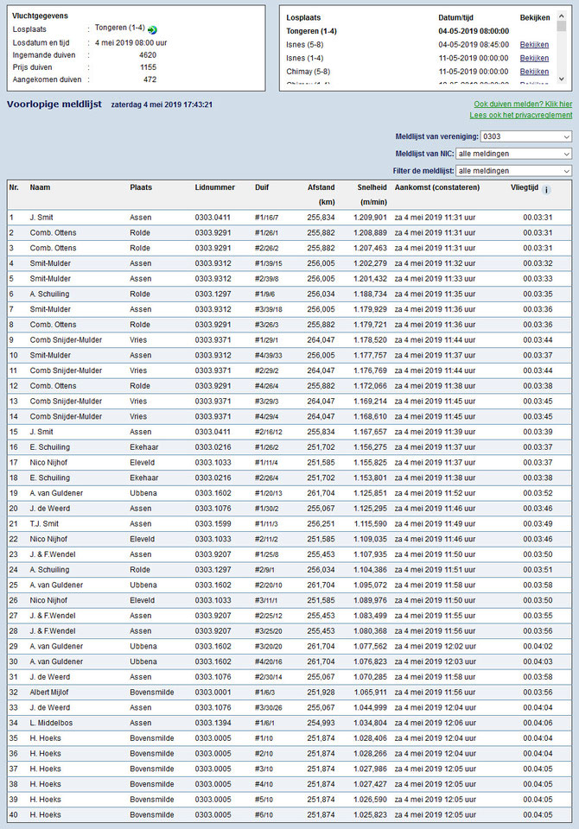Click Voorlopige meldlijst heading
The width and height of the screenshot is (579, 829).
click(x=54, y=104)
